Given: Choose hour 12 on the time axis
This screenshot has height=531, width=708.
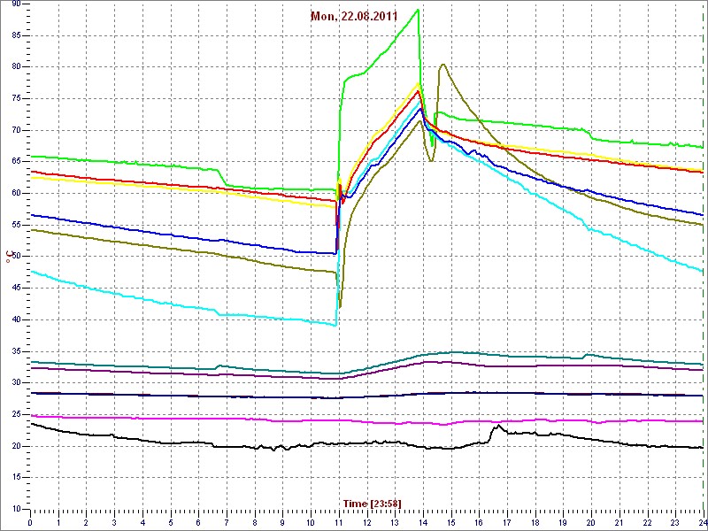Looking at the screenshot, I should pos(366,522).
